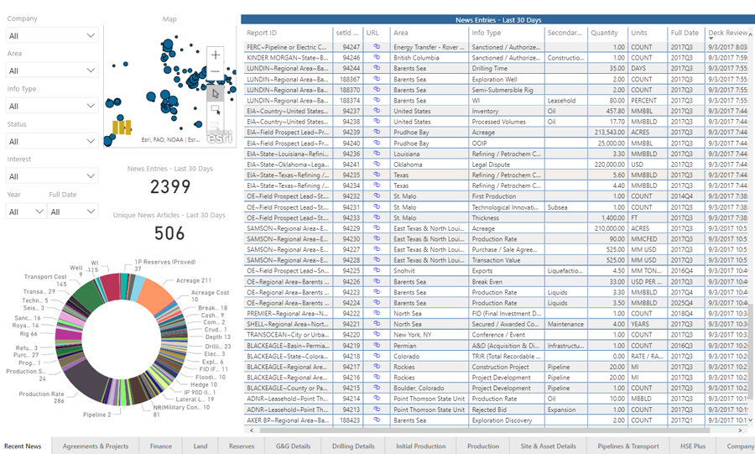Select the Snohvit area cell
755x454 pixels.
click(x=428, y=270)
